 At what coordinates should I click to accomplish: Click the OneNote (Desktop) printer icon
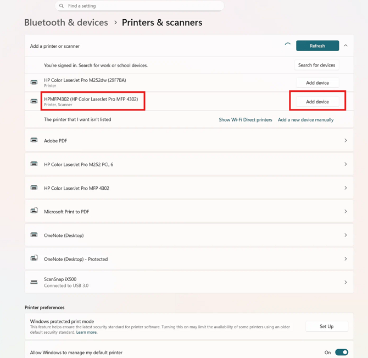(x=34, y=235)
